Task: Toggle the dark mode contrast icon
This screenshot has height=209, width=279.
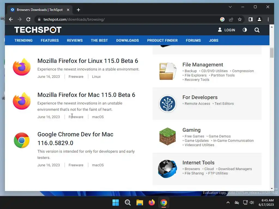Action: click(245, 30)
